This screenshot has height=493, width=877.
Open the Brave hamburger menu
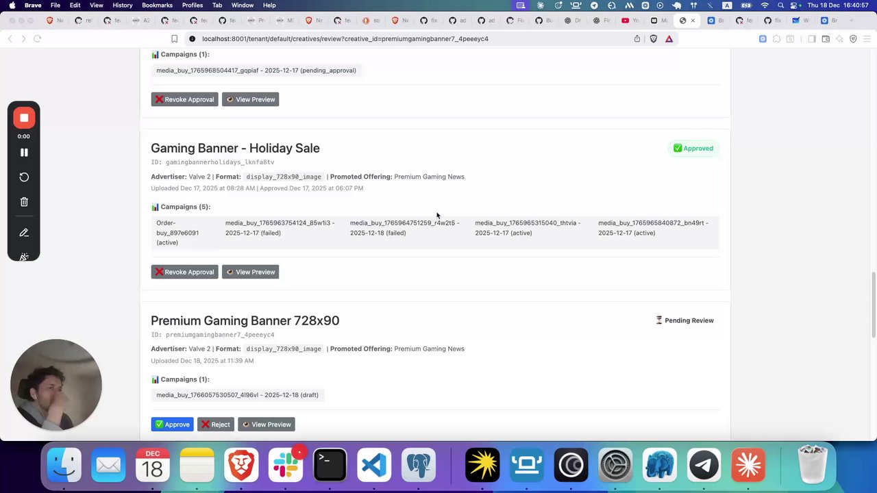point(867,39)
